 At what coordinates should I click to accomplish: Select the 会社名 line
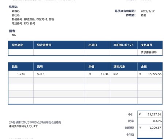tap(16, 15)
